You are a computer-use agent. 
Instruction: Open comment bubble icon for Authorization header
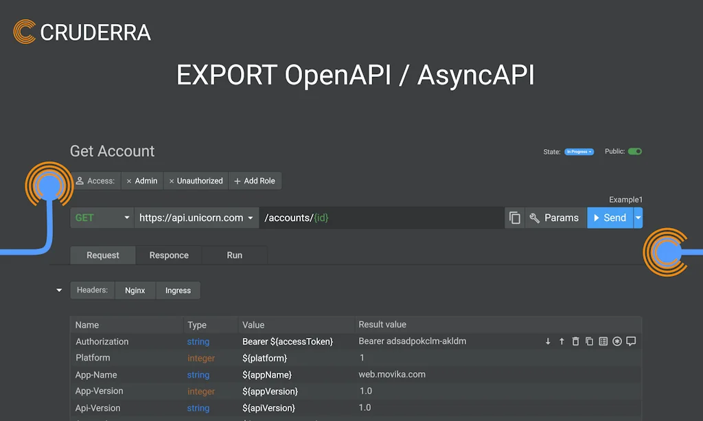(631, 341)
